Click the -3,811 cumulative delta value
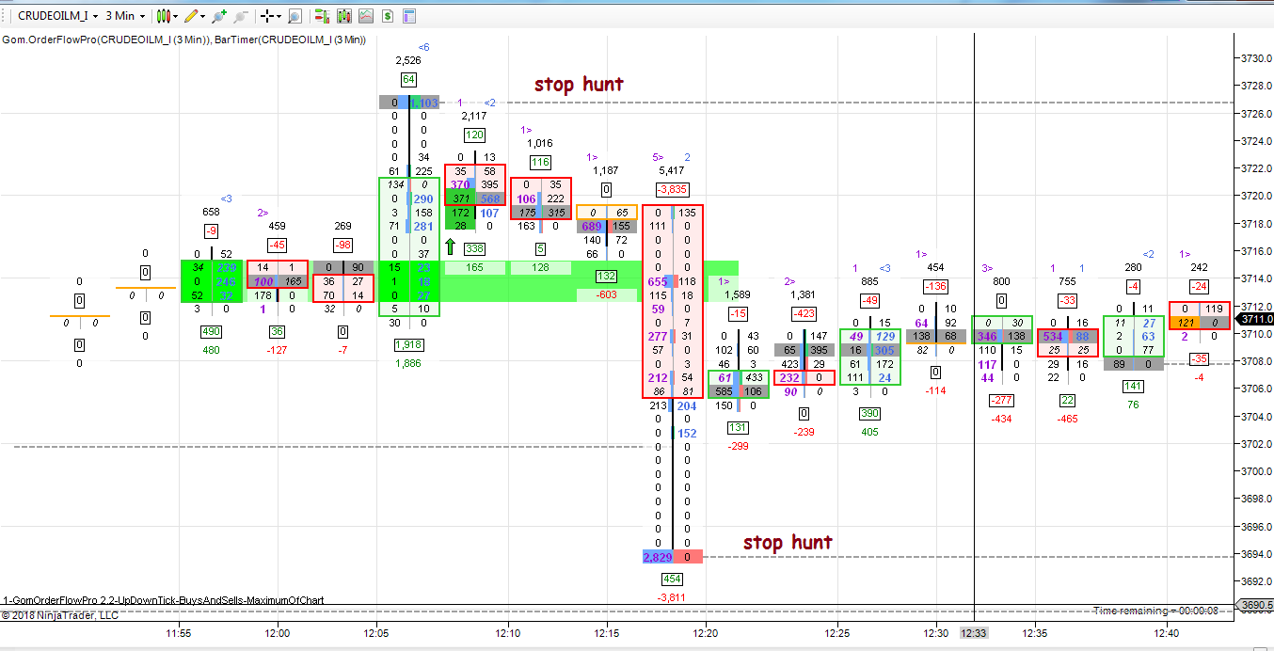Viewport: 1274px width, 651px height. coord(673,597)
